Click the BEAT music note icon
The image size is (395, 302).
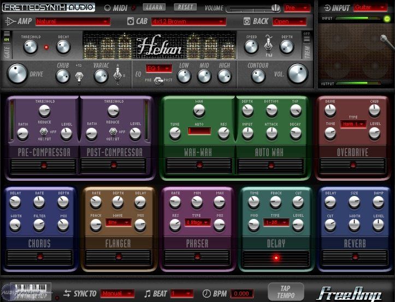[148, 293]
